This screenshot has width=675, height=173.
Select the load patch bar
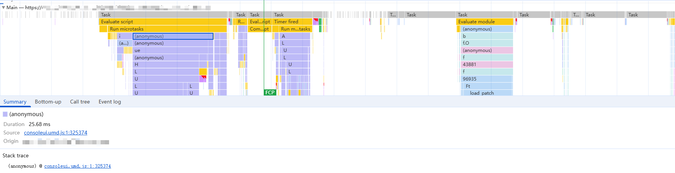pos(488,93)
